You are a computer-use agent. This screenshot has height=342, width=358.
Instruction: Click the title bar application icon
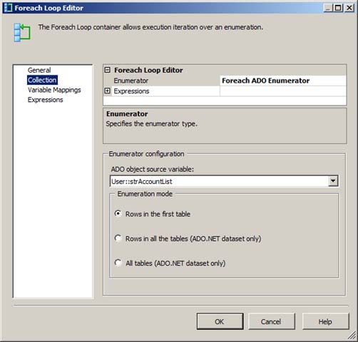click(9, 8)
